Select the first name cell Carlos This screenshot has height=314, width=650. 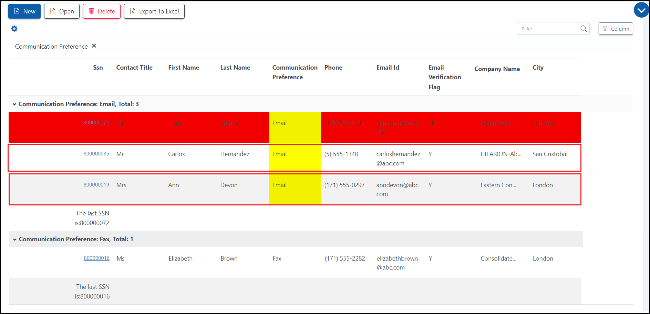176,154
